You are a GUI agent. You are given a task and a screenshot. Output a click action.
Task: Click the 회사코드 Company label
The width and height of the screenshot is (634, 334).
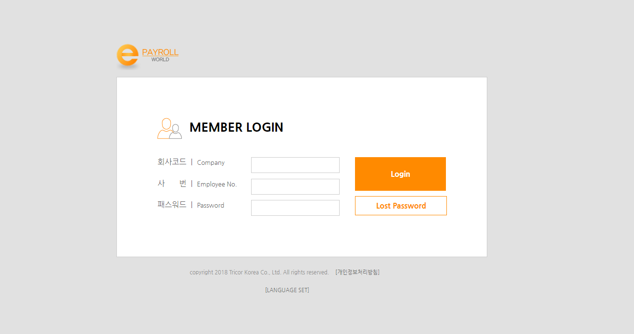click(190, 162)
